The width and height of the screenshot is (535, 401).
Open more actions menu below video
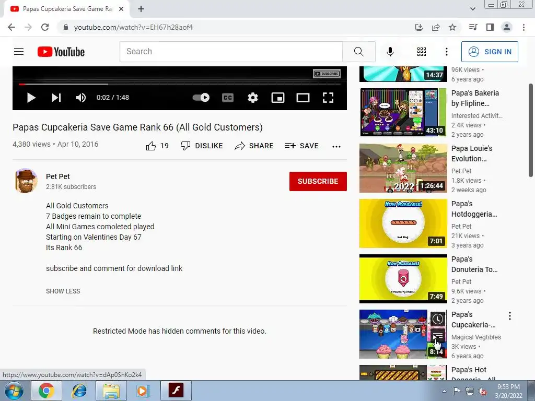click(x=336, y=147)
